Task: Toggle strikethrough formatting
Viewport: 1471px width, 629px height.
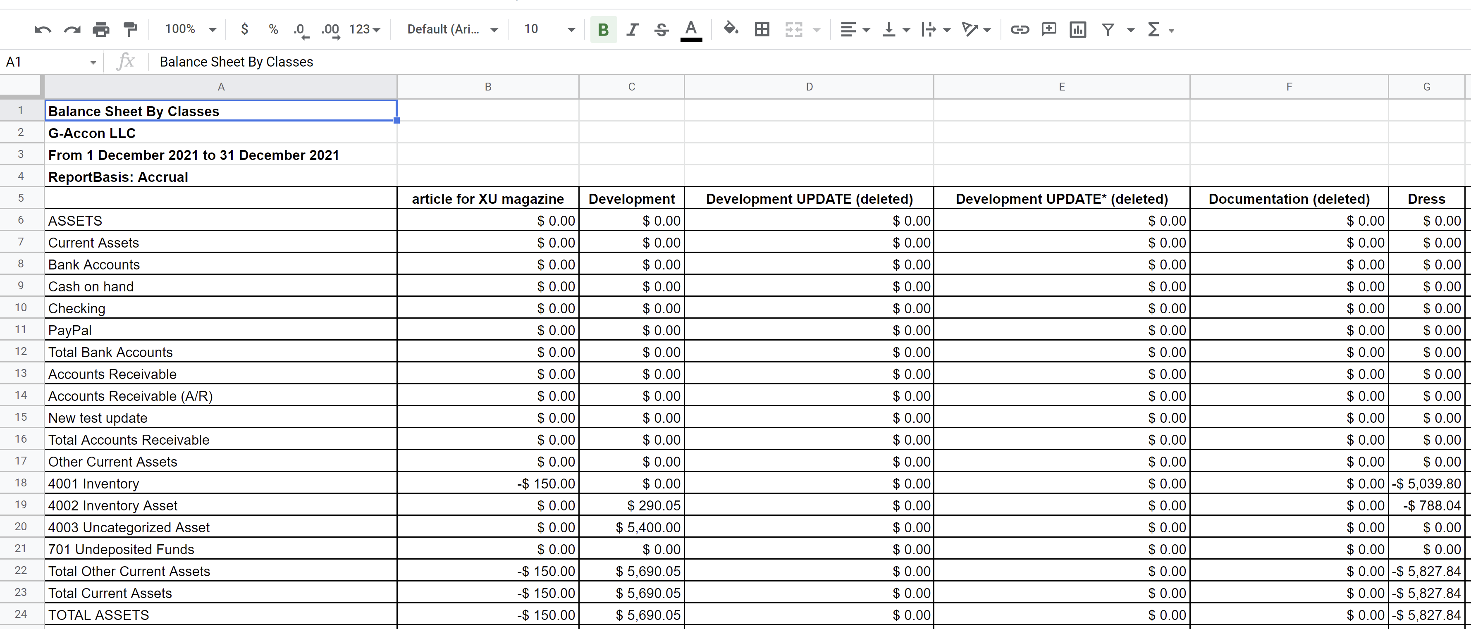Action: tap(661, 30)
